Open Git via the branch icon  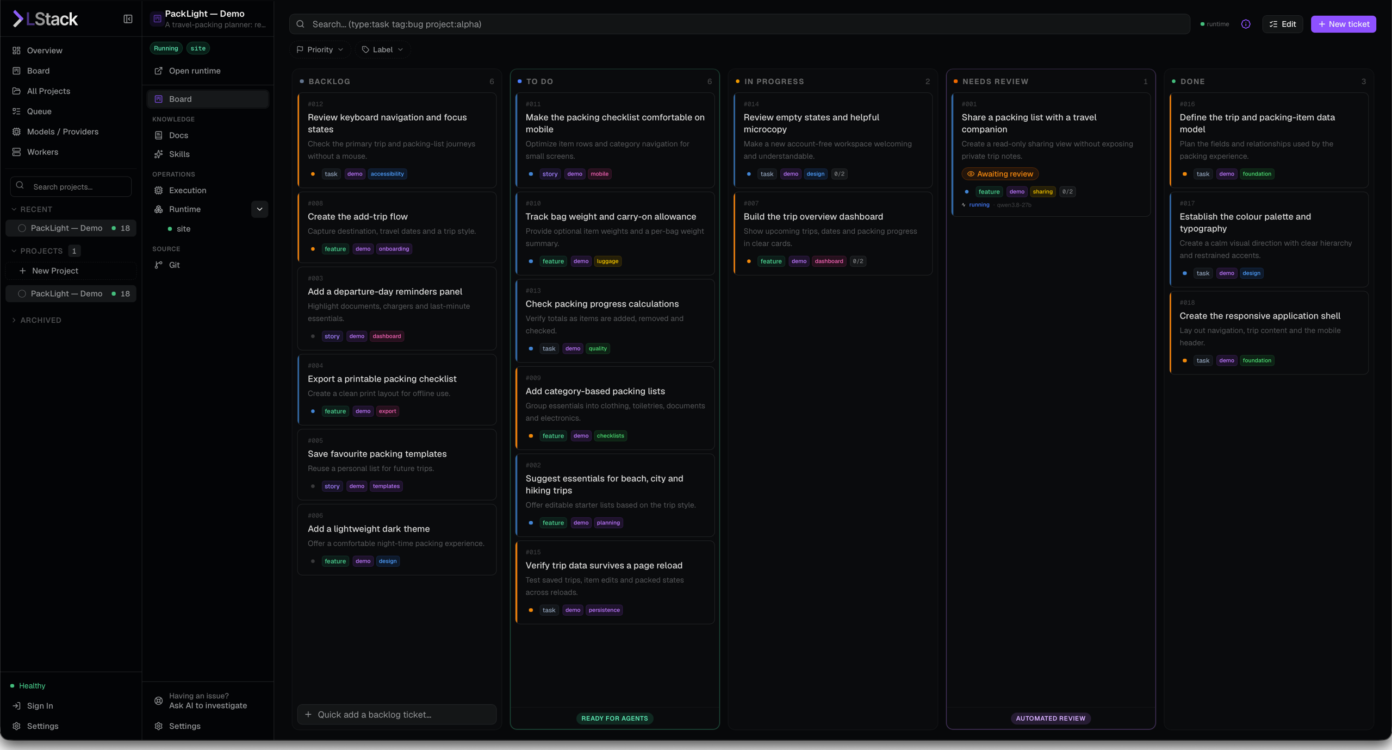[159, 265]
